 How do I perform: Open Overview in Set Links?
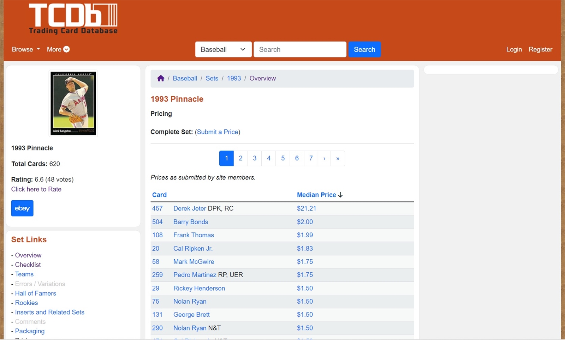(28, 255)
